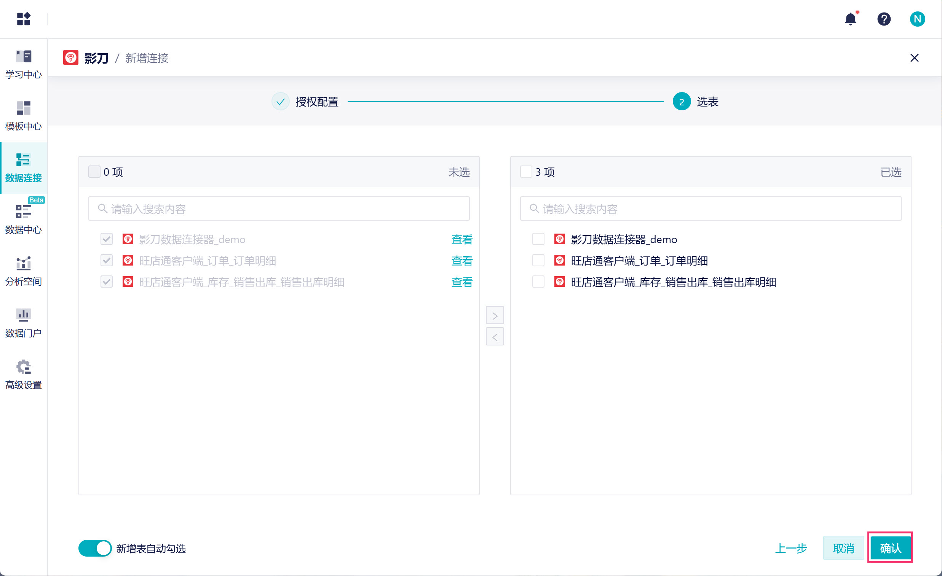Click 旺店通客户端_库存_销售出库_销售出库明细 text in 已选 list
The width and height of the screenshot is (942, 576).
[x=673, y=282]
